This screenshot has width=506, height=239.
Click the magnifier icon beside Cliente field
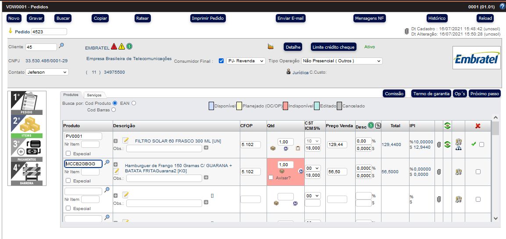point(62,46)
